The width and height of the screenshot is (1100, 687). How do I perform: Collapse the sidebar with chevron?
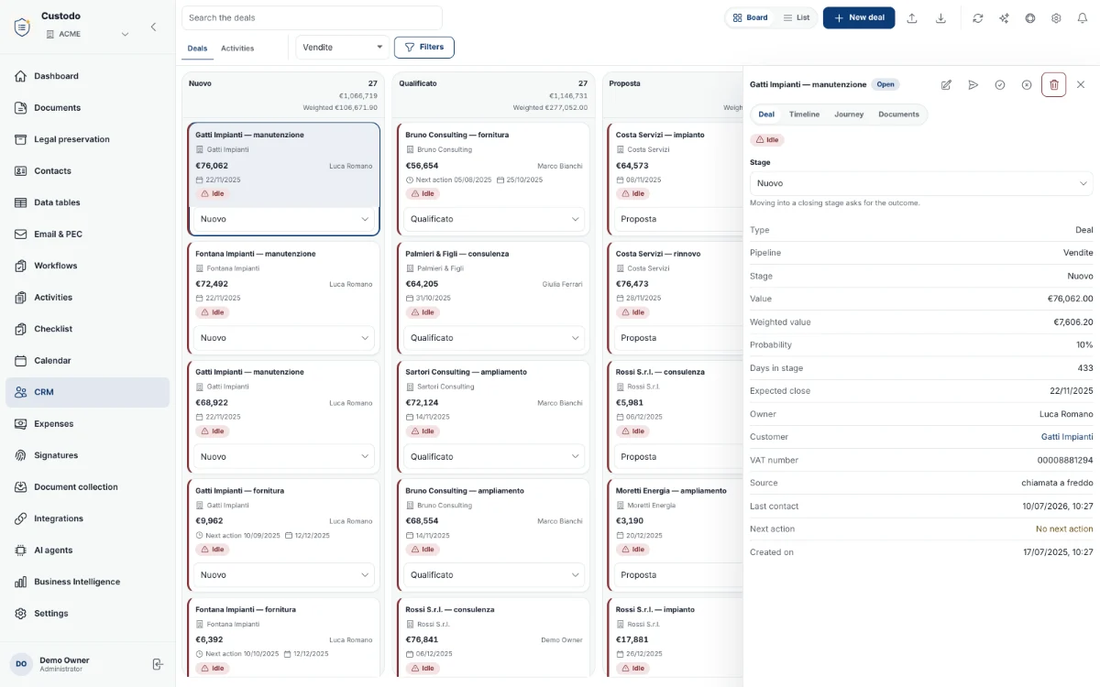click(x=153, y=27)
